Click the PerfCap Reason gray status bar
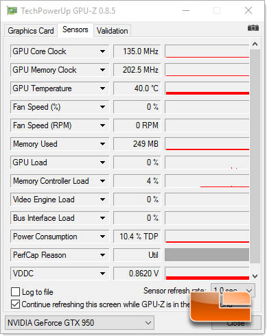The height and width of the screenshot is (336, 267). point(207,255)
